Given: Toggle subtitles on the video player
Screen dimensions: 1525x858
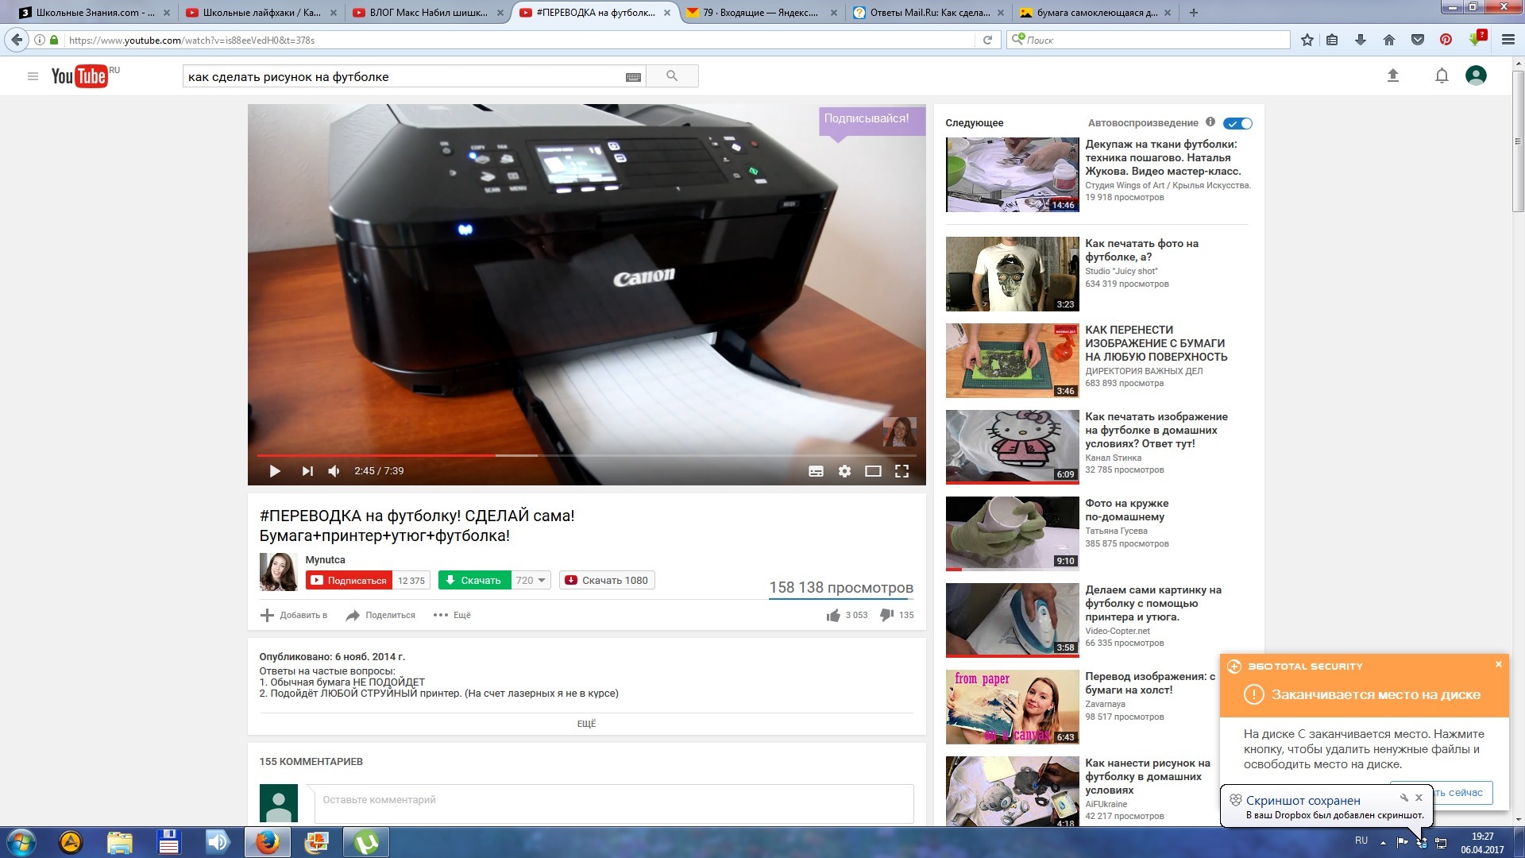Looking at the screenshot, I should 816,471.
